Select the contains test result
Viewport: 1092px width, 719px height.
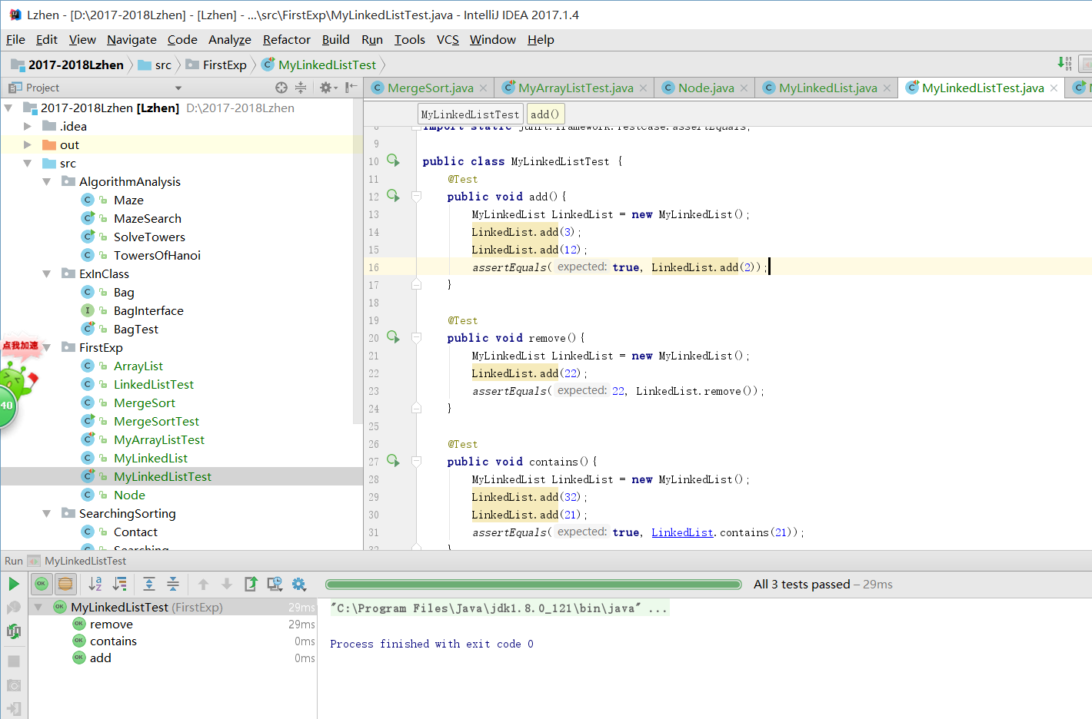113,641
